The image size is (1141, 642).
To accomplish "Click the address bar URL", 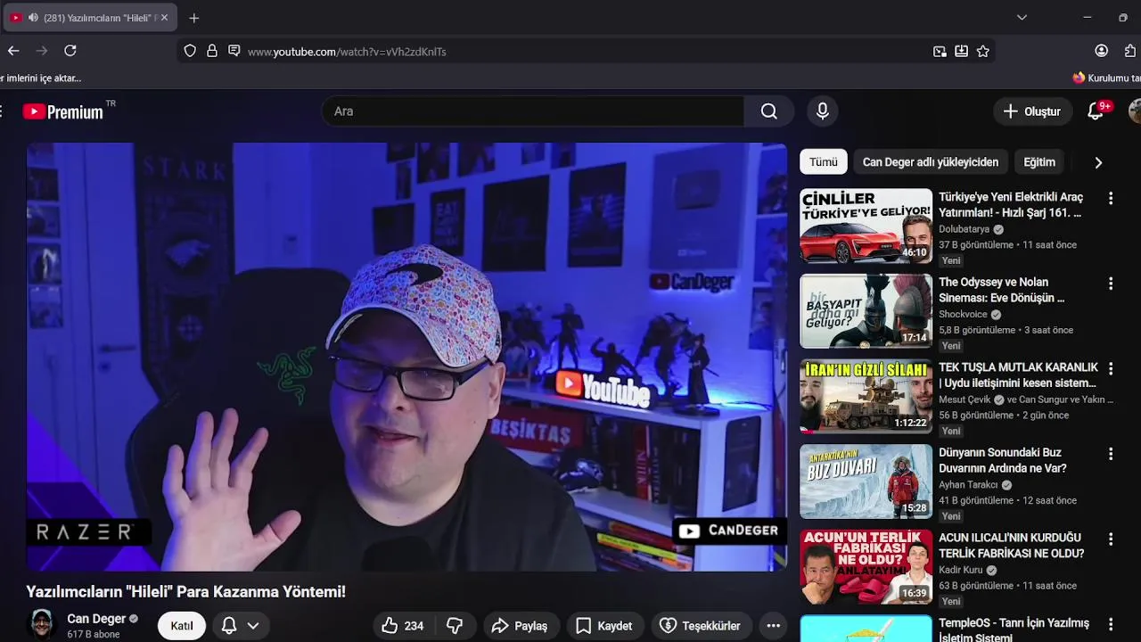I will [x=347, y=52].
